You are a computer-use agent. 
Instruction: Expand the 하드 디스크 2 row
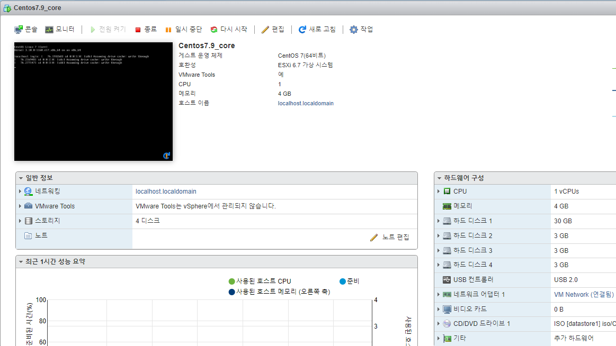tap(439, 236)
